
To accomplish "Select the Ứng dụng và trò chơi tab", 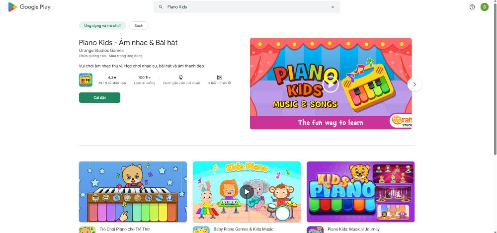I will pos(102,26).
